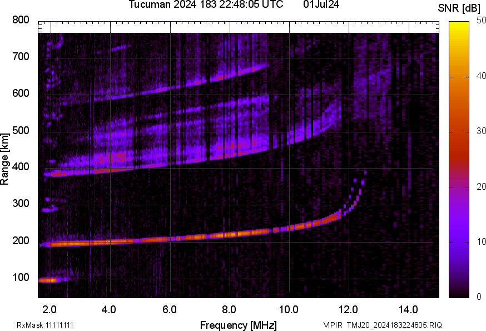Click the '10' colorbar tick label
This screenshot has width=486, height=331.
tap(481, 242)
